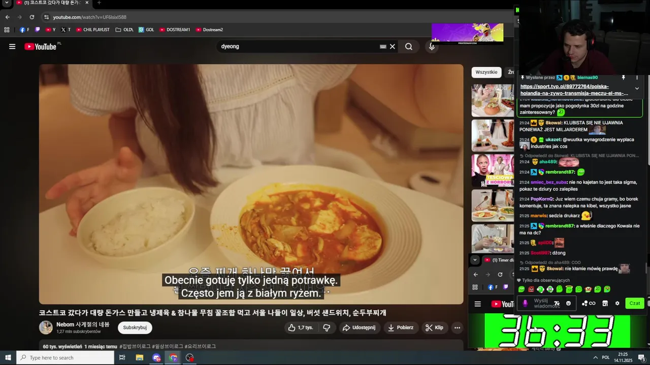Open the browser apps grid shortcut
Image resolution: width=650 pixels, height=365 pixels.
[7, 30]
